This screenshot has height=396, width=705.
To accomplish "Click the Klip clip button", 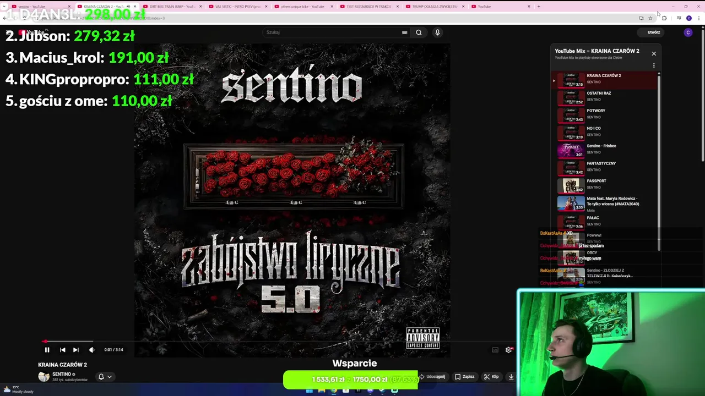I will tap(491, 377).
